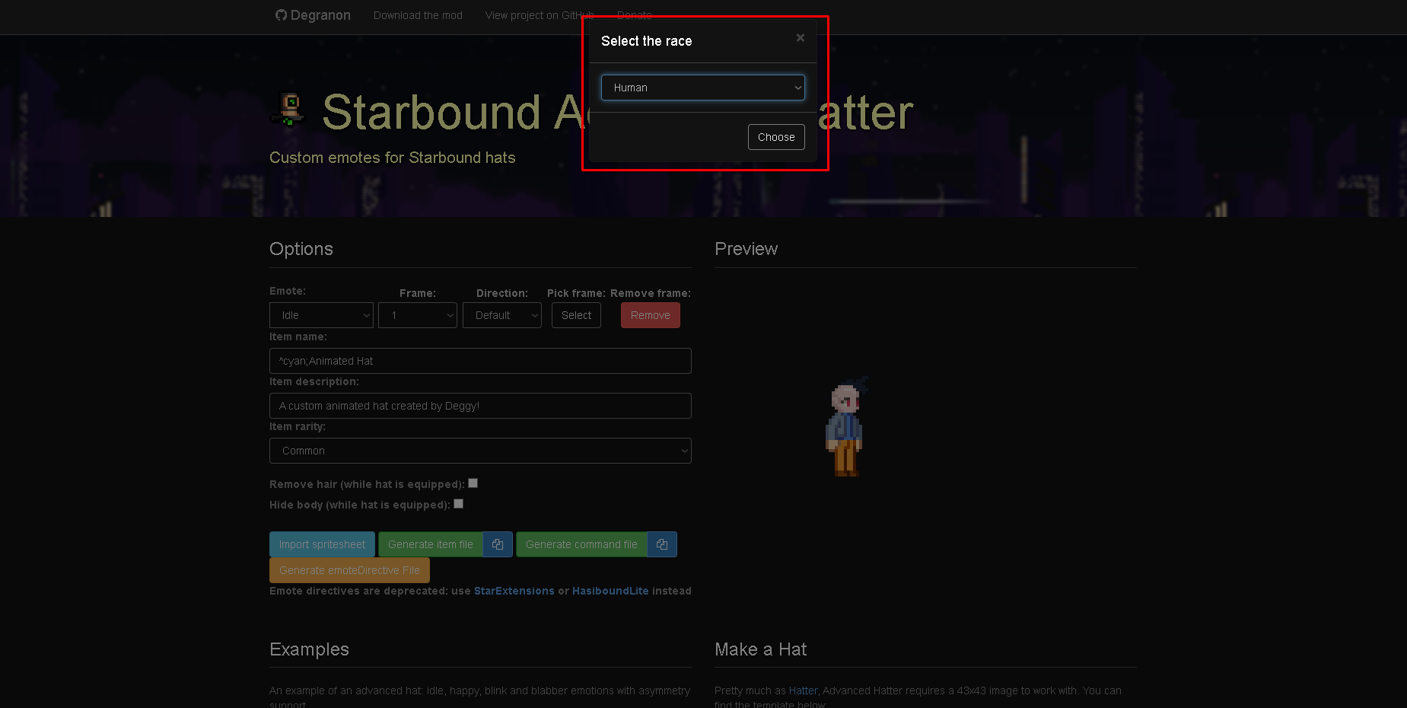Viewport: 1407px width, 708px height.
Task: Click the Custom emotes for Starbound hats subtitle
Action: pyautogui.click(x=393, y=158)
